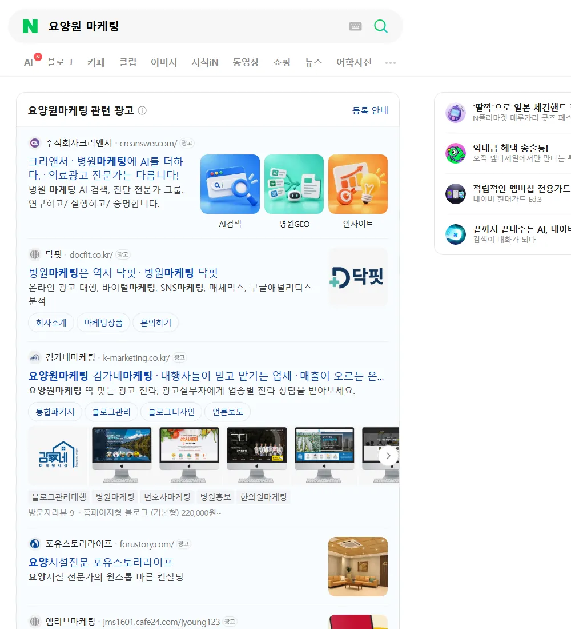Click the 블로그관리대행 tag
This screenshot has height=629, width=571.
click(59, 497)
